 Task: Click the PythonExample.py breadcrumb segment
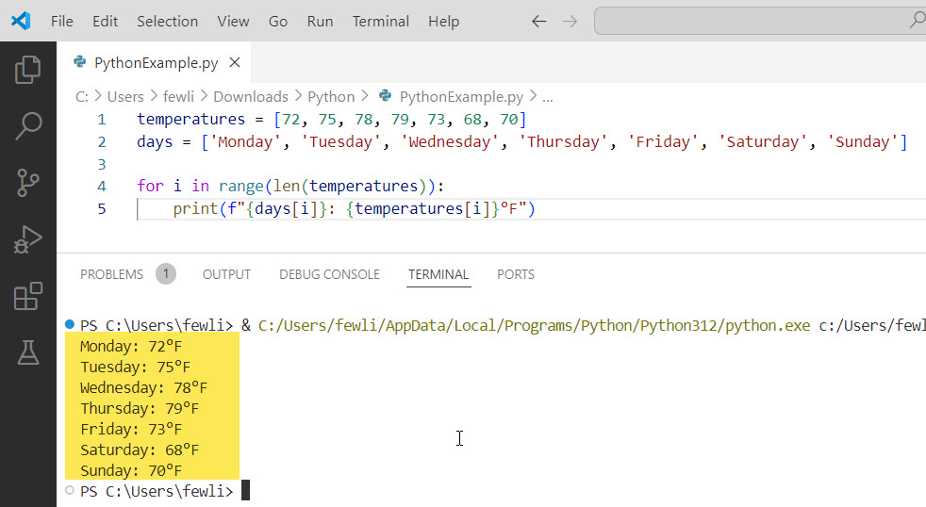pyautogui.click(x=461, y=97)
